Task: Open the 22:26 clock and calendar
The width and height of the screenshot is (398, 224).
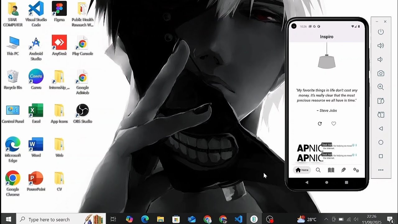Action: click(x=372, y=219)
